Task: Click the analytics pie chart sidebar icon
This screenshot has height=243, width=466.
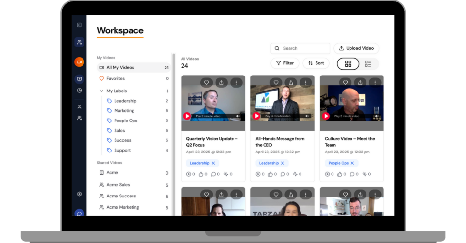Action: 79,91
